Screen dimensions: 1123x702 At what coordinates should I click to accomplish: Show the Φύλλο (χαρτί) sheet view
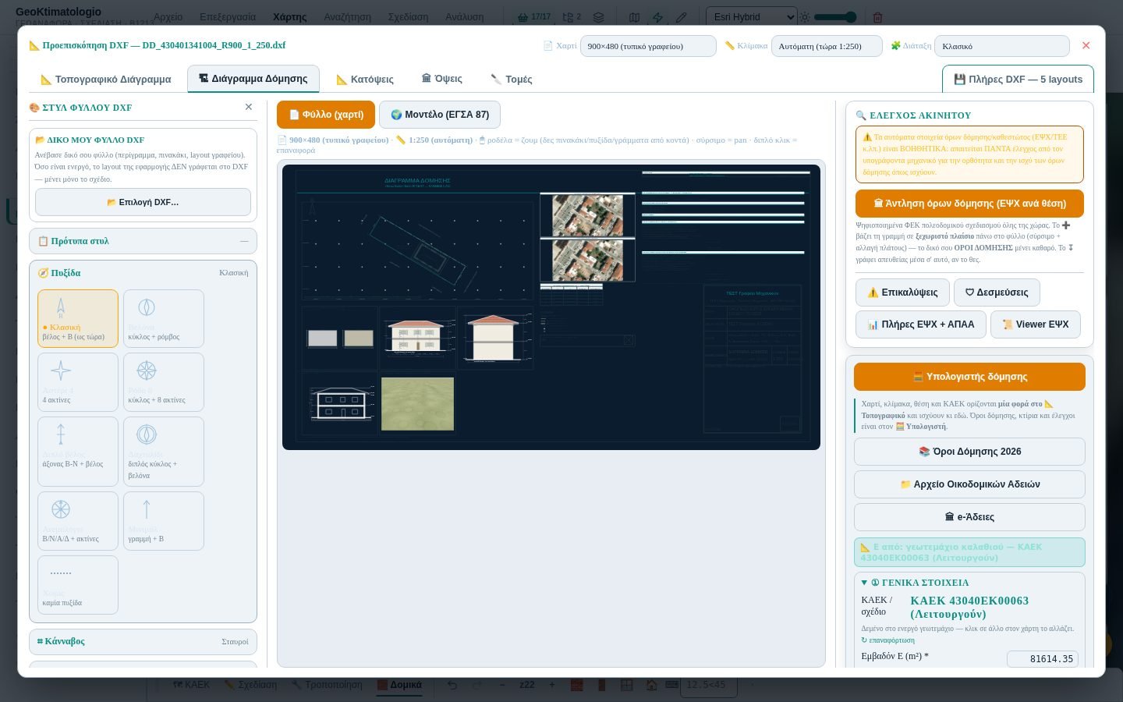[x=326, y=115]
